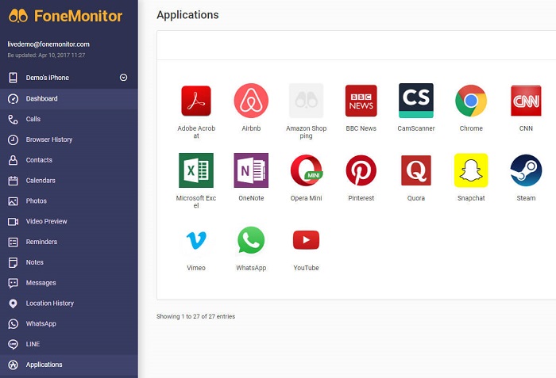Open Messages in the sidebar

pyautogui.click(x=69, y=283)
